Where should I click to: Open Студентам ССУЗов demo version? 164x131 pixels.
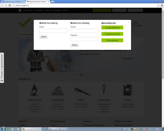coord(112,34)
